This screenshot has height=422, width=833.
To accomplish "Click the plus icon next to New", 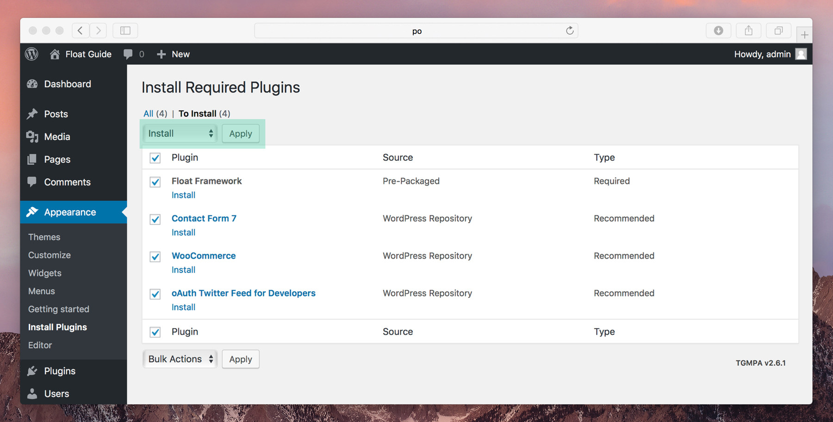I will tap(161, 54).
